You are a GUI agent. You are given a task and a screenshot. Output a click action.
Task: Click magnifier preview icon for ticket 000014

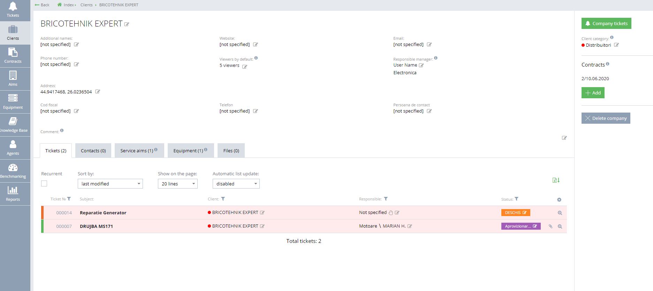click(560, 213)
